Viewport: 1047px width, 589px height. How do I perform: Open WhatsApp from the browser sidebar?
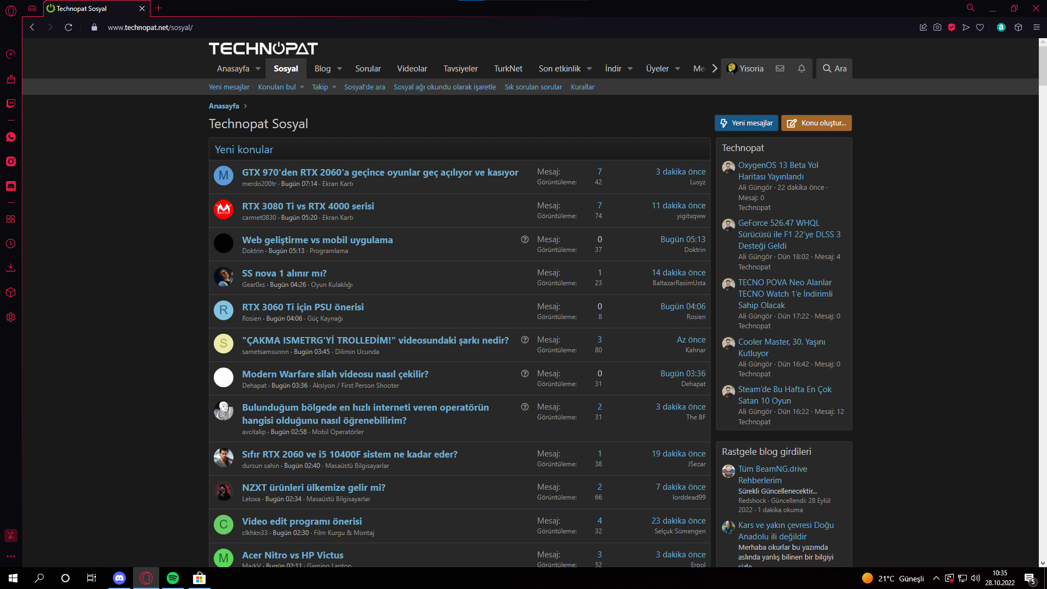(10, 137)
